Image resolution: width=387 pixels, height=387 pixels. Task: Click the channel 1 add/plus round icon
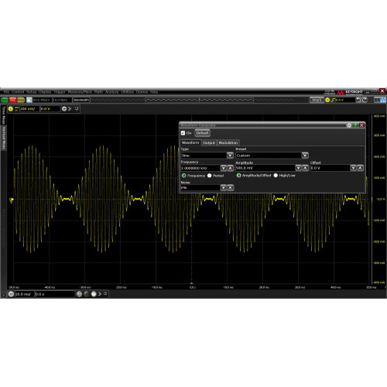[64, 109]
